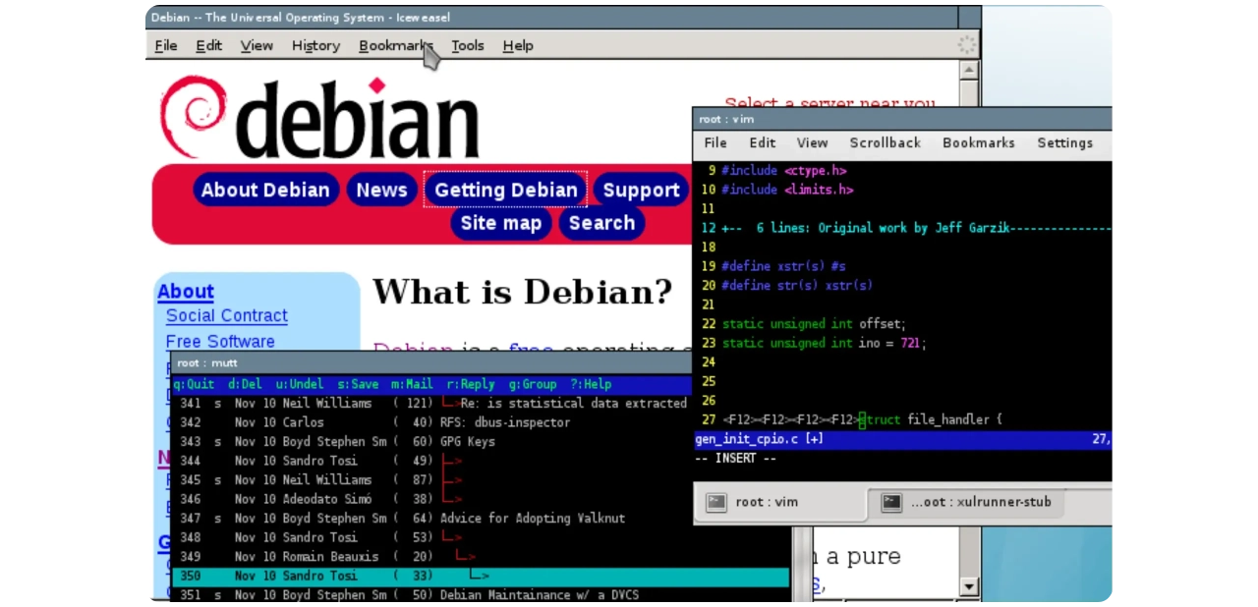The image size is (1258, 607).
Task: Click the 'static unsigned int offset;' line
Action: point(814,323)
